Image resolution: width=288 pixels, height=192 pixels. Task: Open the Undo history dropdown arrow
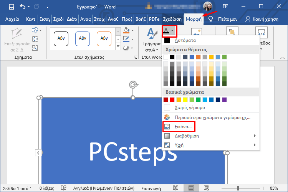point(29,7)
